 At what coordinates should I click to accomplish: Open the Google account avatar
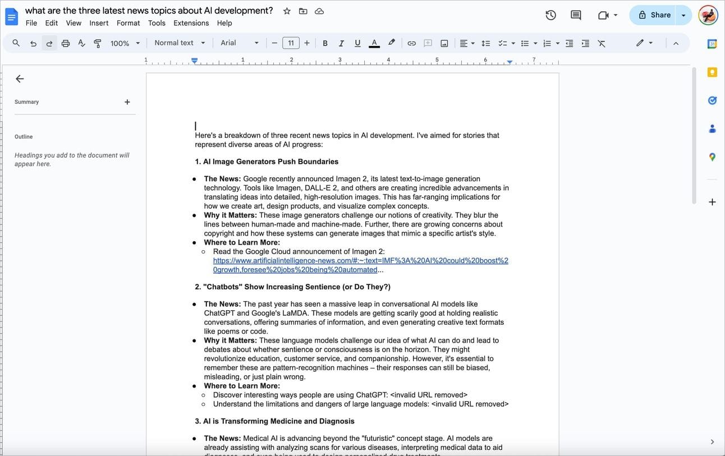708,15
